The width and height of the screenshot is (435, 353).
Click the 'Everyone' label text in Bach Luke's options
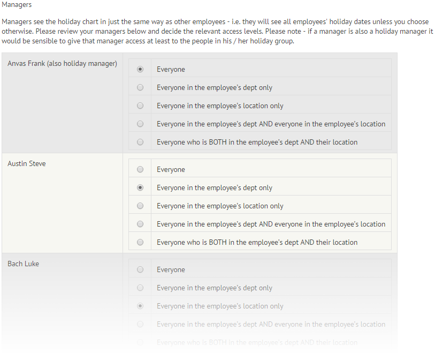tap(171, 270)
